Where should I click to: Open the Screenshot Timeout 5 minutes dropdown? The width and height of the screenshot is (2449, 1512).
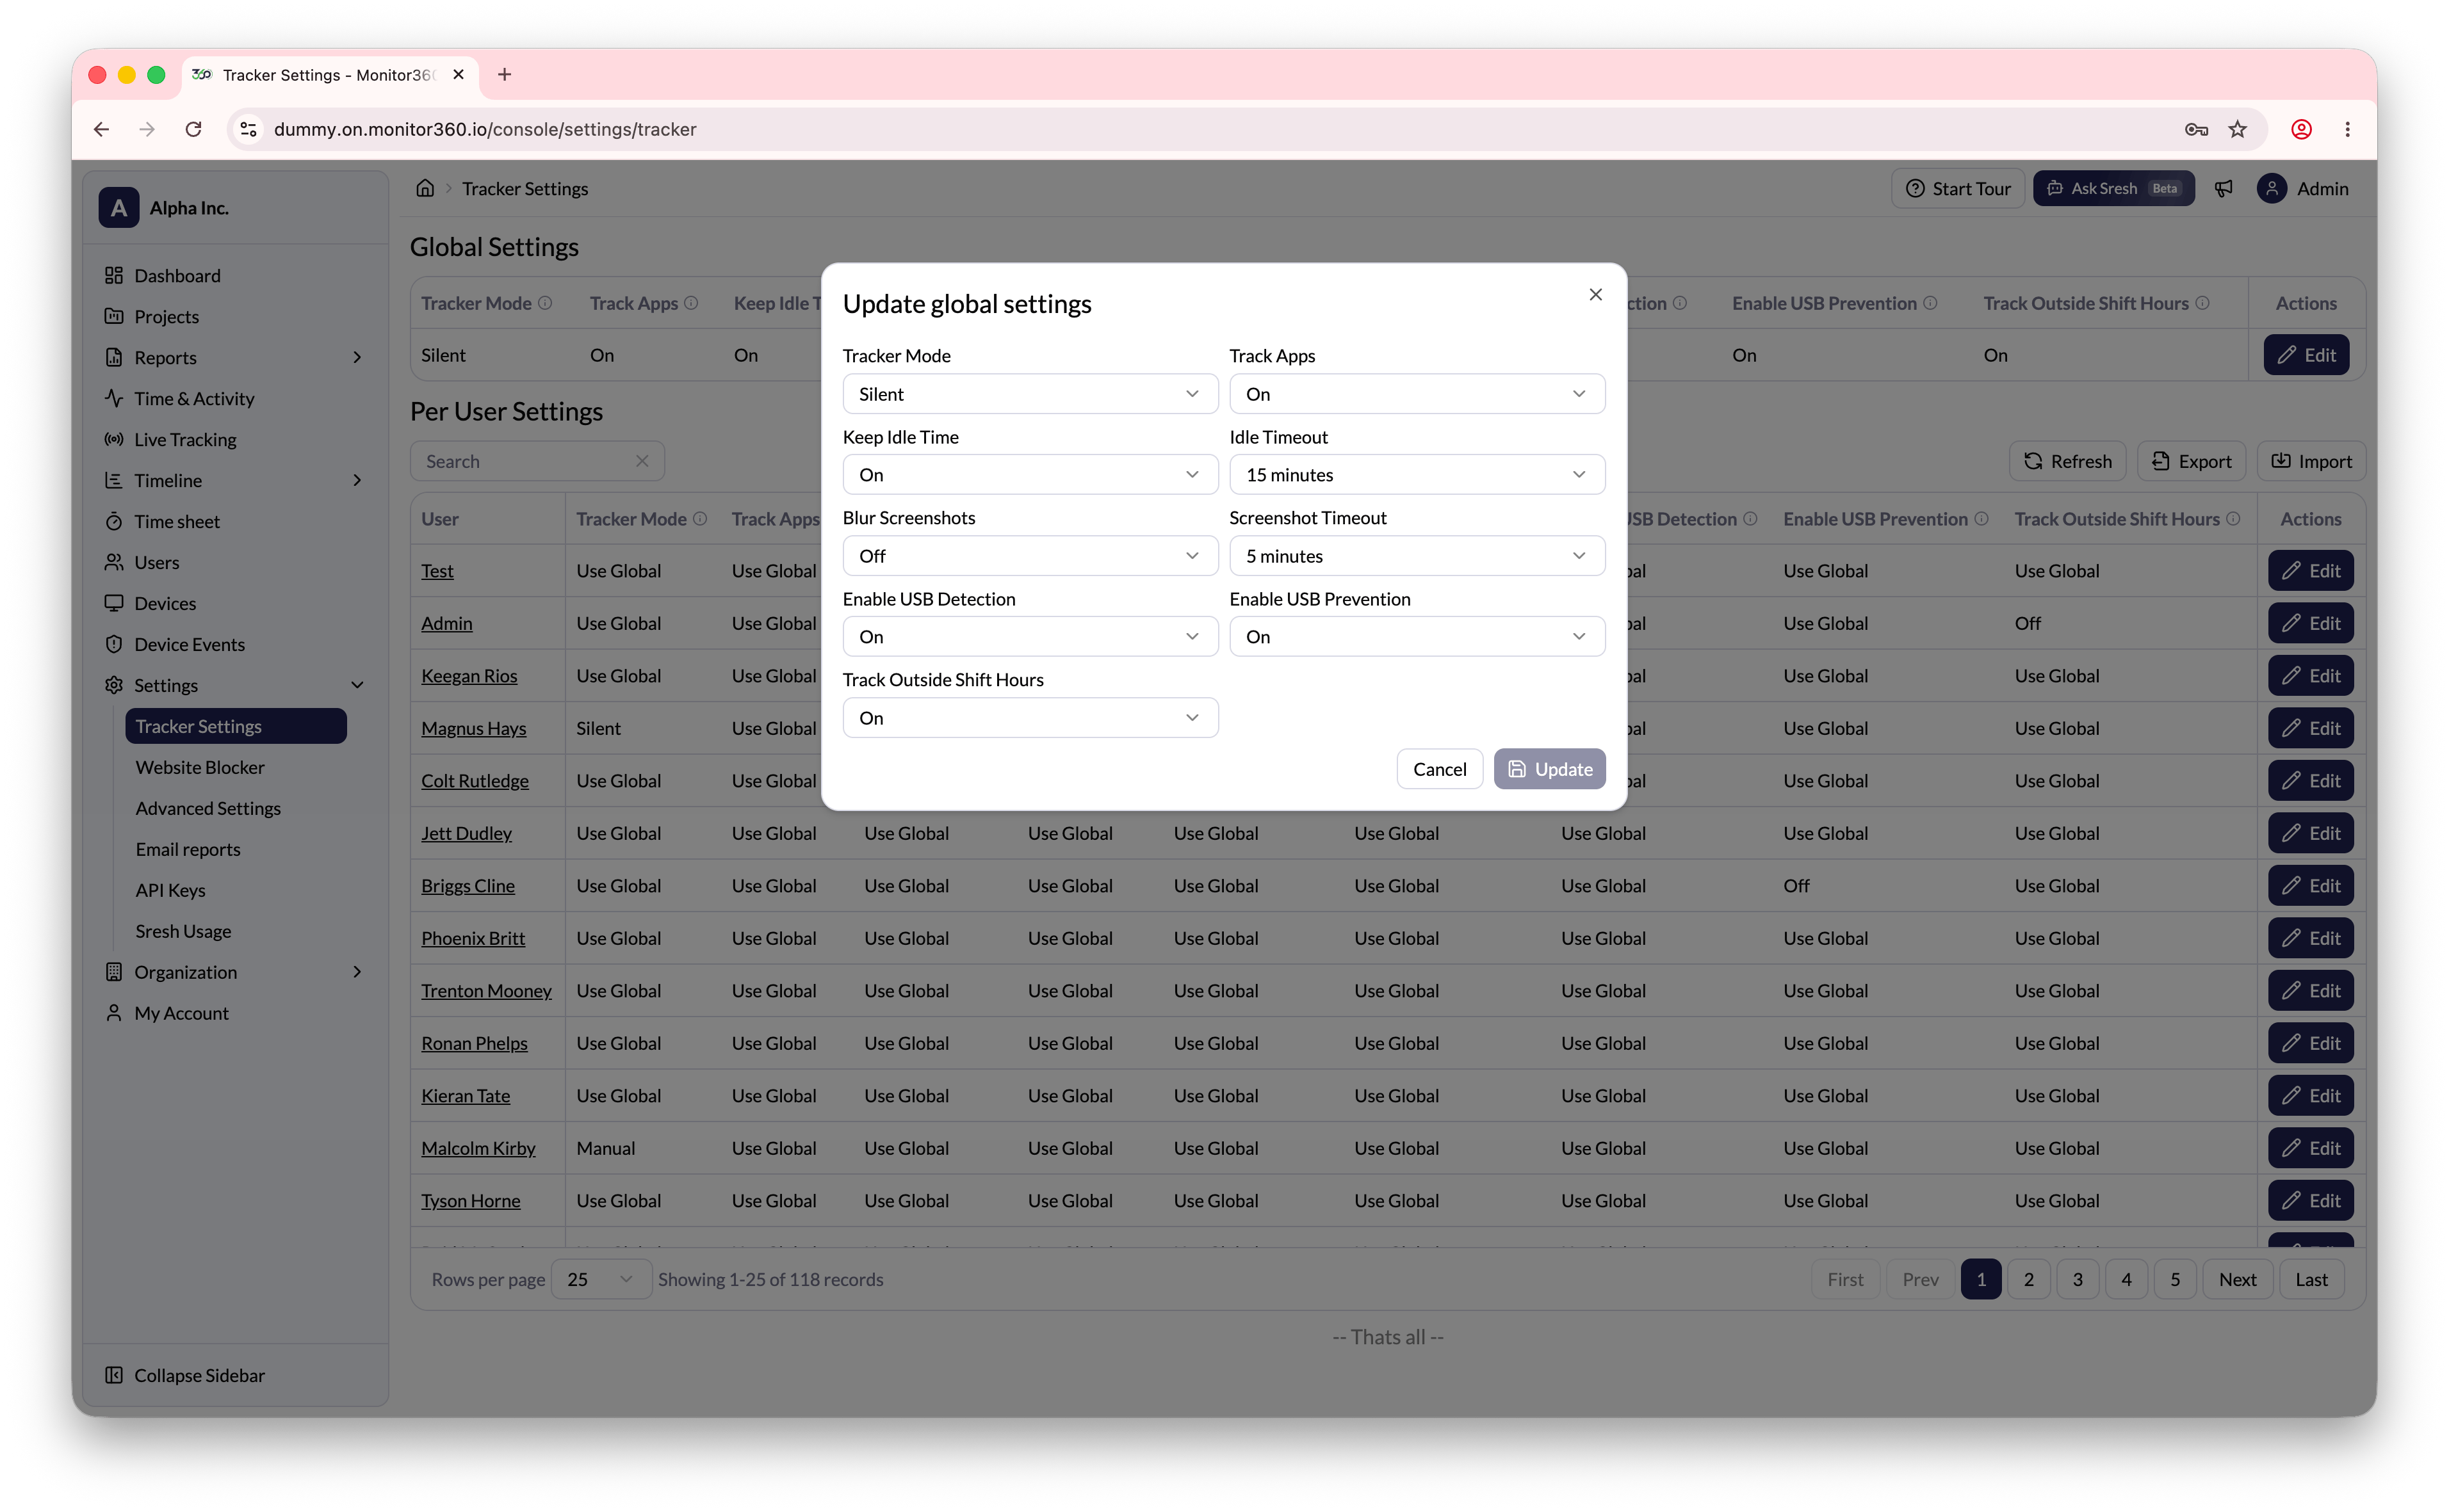coord(1417,556)
